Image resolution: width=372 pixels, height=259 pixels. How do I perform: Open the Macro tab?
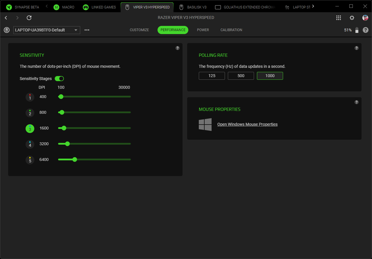tap(64, 7)
